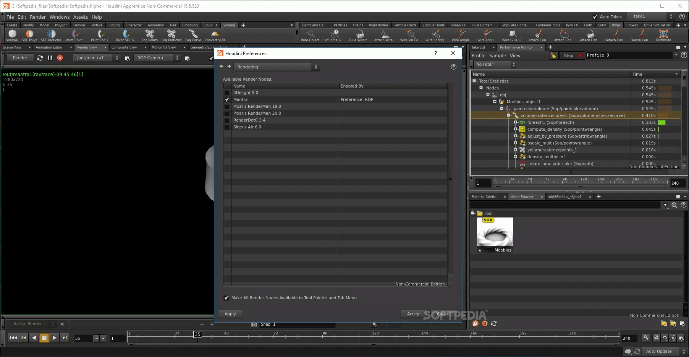Viewport: 689px width, 357px height.
Task: Play the animation forward
Action: click(55, 338)
